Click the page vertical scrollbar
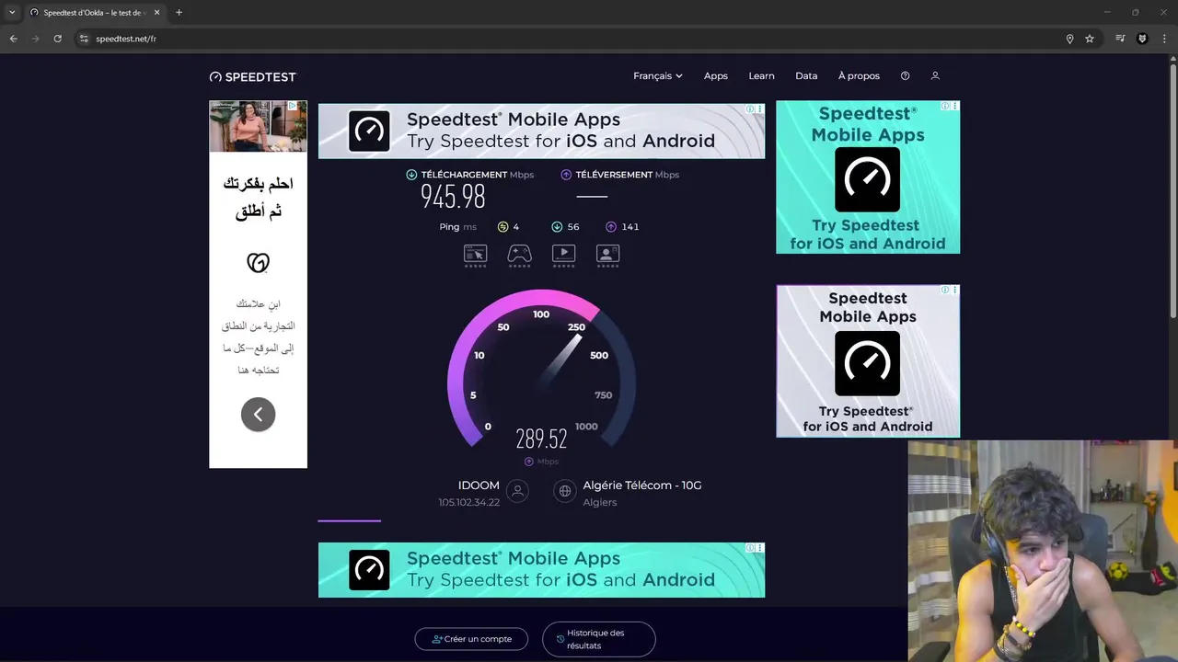 point(1172,193)
